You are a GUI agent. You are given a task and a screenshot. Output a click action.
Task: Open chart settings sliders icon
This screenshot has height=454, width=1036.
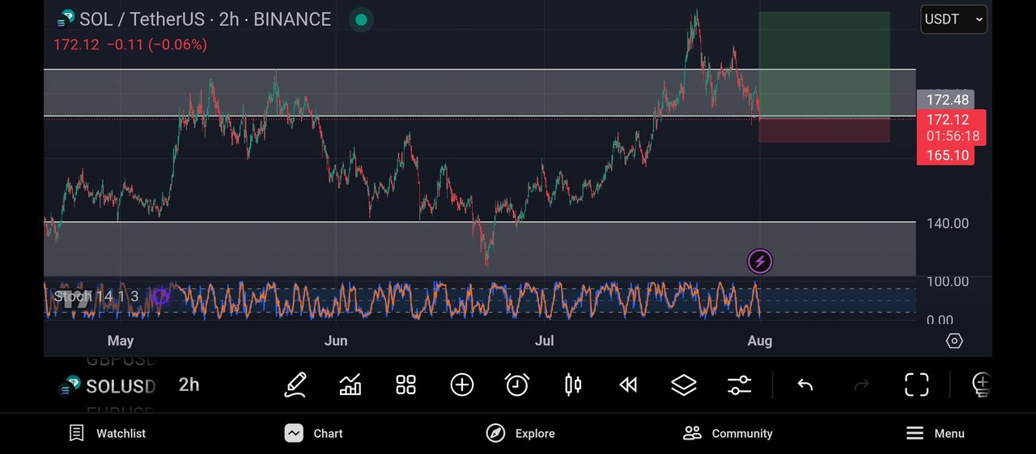click(x=740, y=385)
